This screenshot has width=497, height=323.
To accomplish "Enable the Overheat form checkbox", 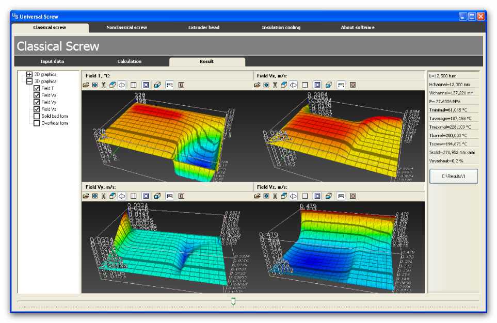I will pyautogui.click(x=37, y=123).
